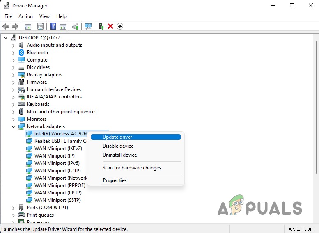Expand the Monitors category

14,119
